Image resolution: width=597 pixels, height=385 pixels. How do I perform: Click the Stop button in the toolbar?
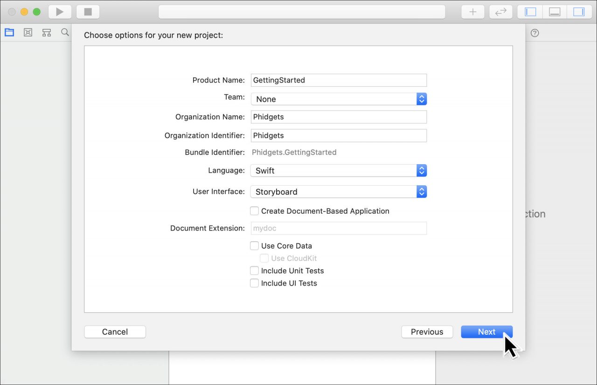[88, 12]
